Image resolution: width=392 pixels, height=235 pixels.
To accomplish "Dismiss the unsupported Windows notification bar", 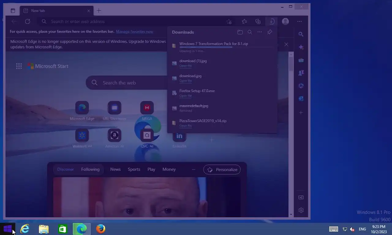I will pos(286,44).
